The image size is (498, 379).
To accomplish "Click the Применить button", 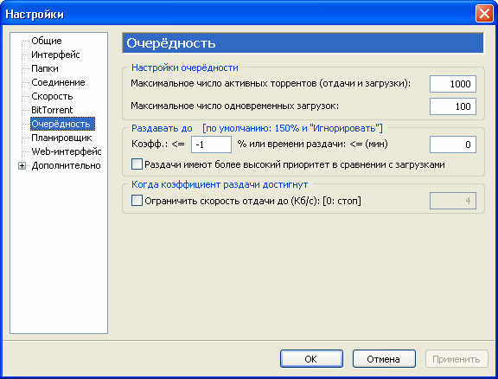I will point(456,358).
